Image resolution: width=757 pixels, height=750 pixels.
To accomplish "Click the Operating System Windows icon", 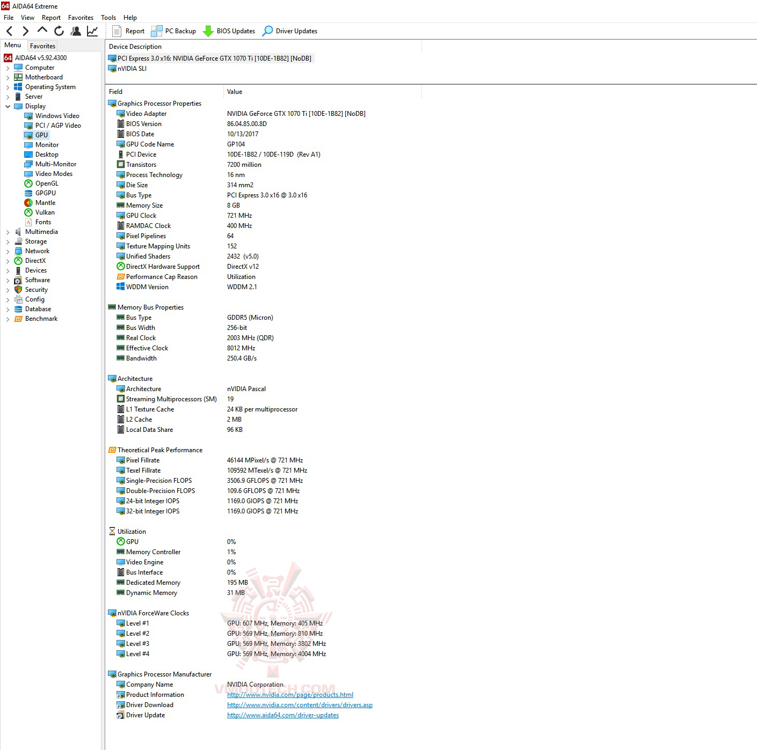I will point(18,87).
